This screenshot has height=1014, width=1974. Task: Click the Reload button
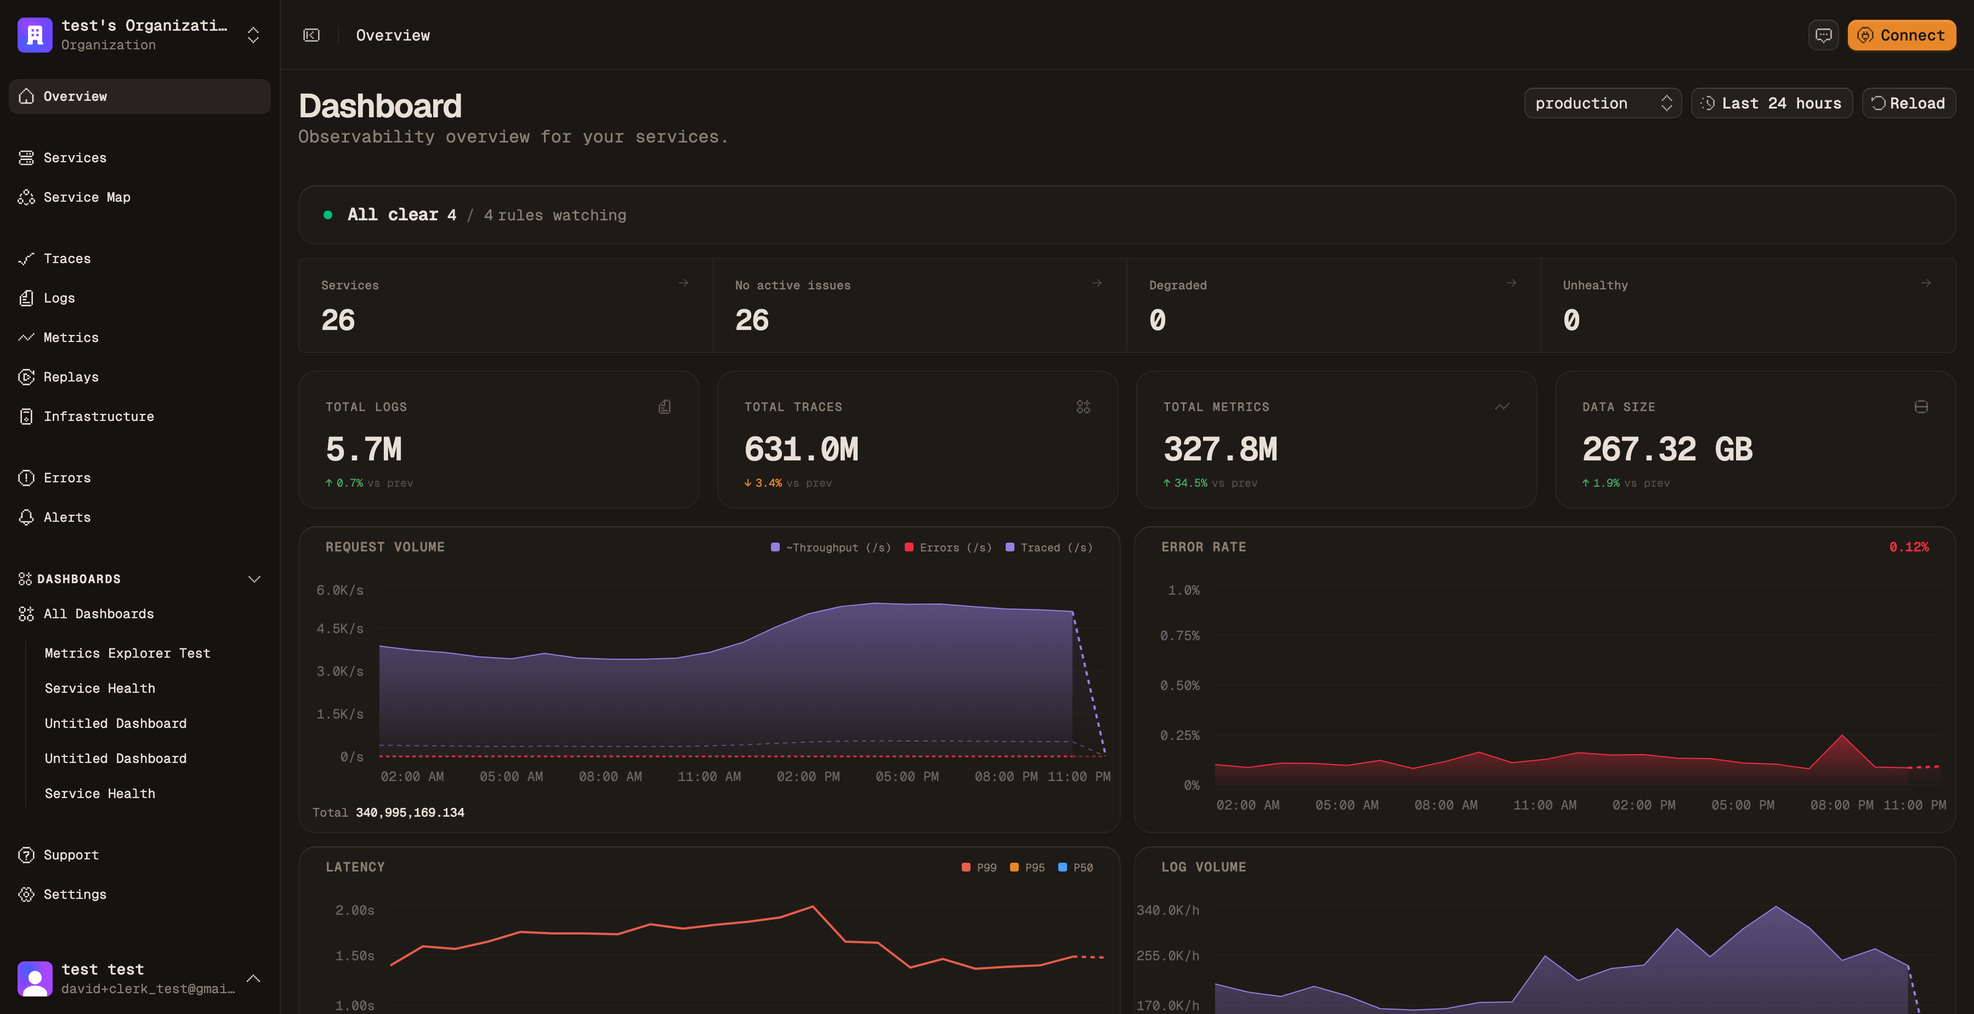tap(1908, 104)
